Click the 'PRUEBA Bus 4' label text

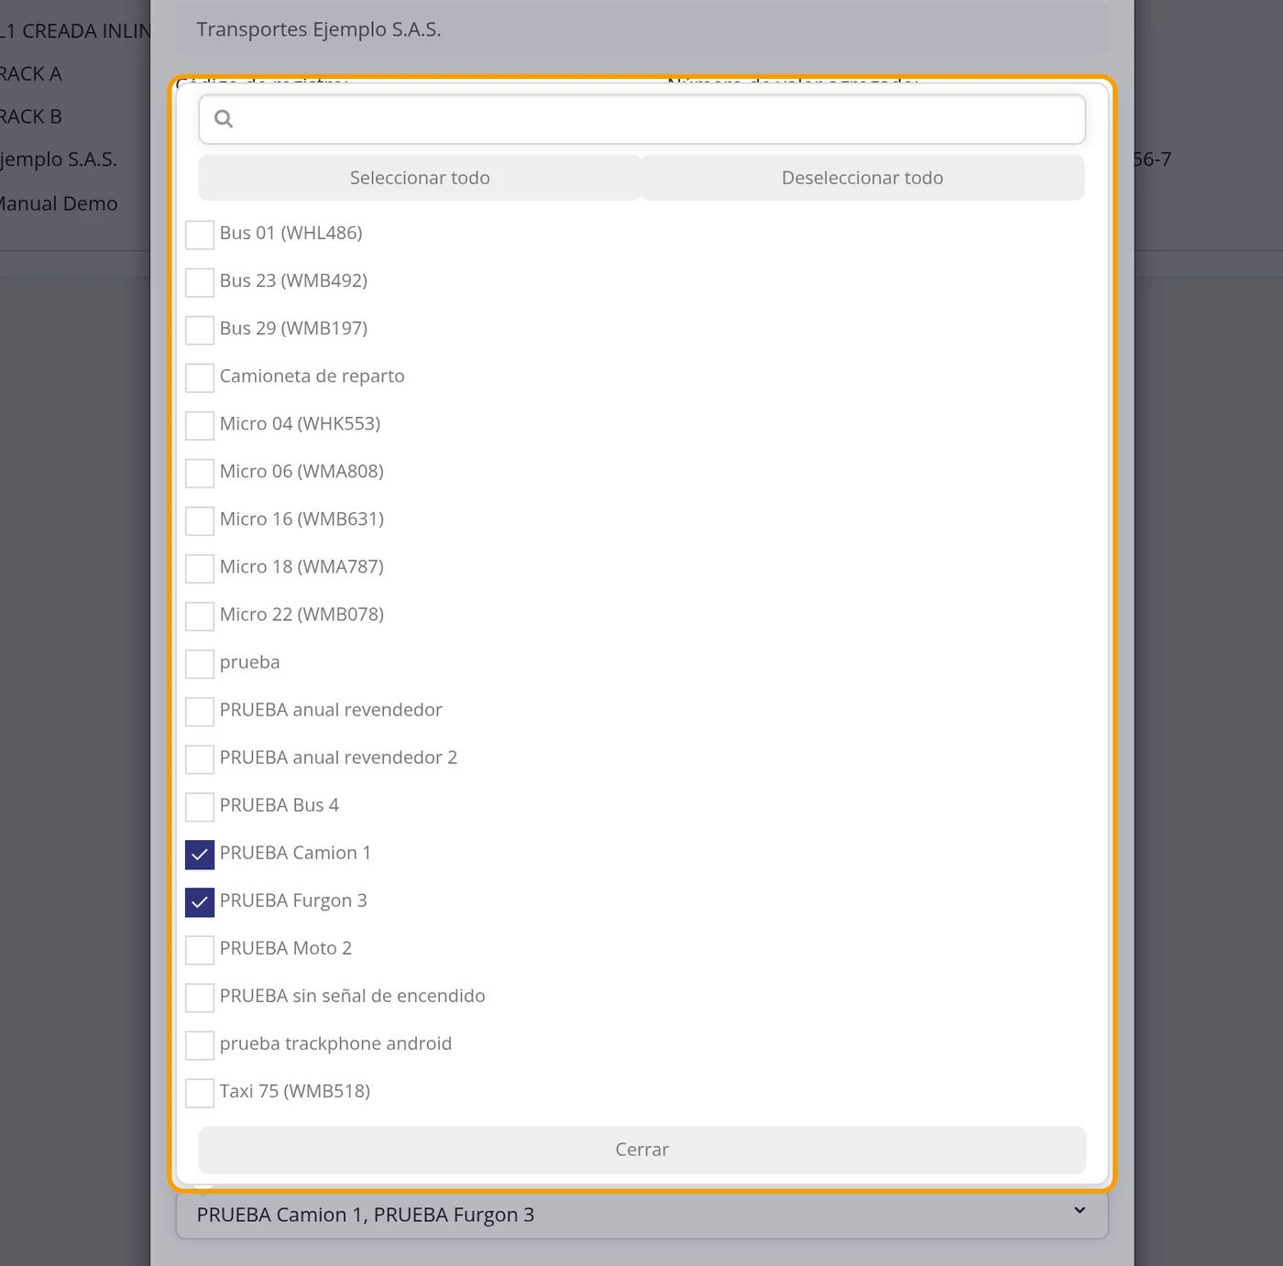[x=280, y=805]
